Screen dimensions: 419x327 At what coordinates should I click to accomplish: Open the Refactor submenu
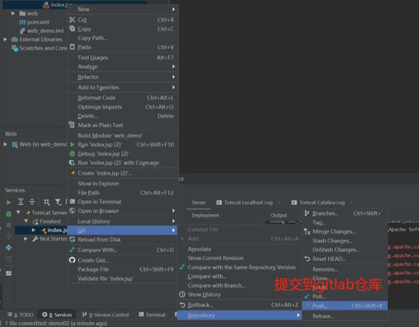123,77
